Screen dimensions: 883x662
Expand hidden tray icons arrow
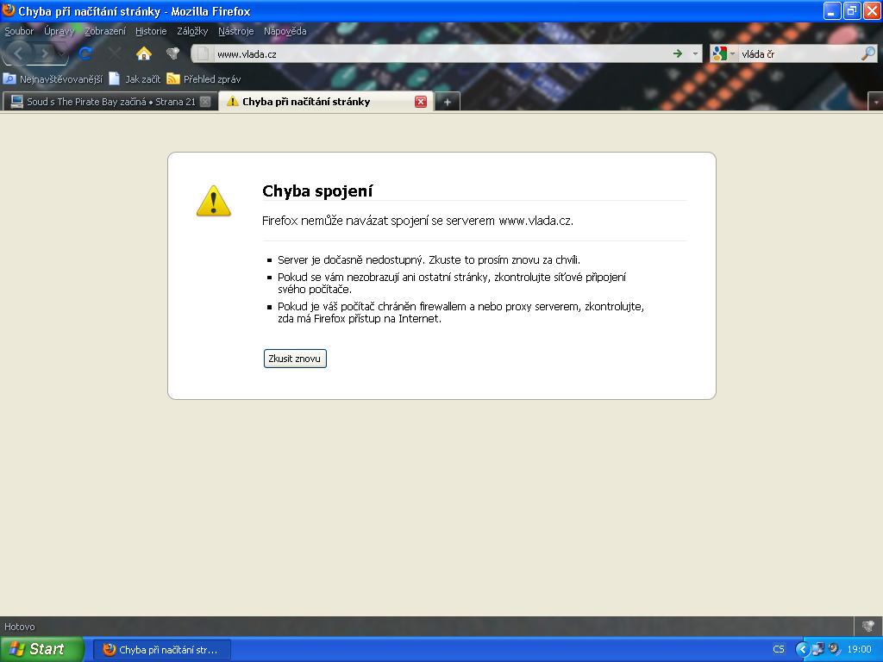801,649
